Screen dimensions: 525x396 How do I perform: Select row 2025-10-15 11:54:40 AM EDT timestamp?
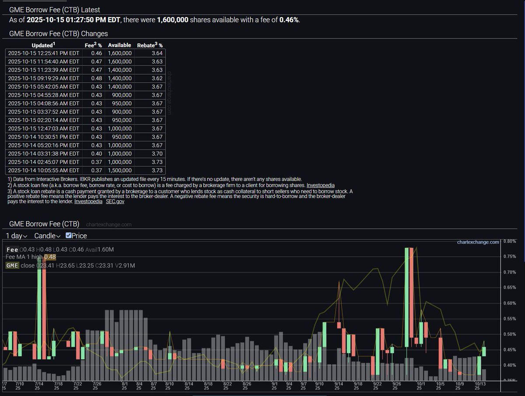coord(43,62)
